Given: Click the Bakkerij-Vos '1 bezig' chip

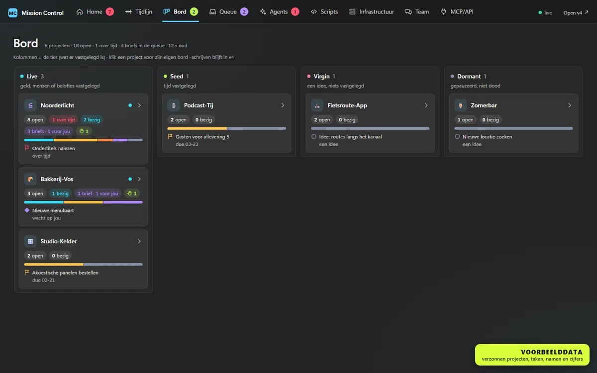Looking at the screenshot, I should point(60,193).
